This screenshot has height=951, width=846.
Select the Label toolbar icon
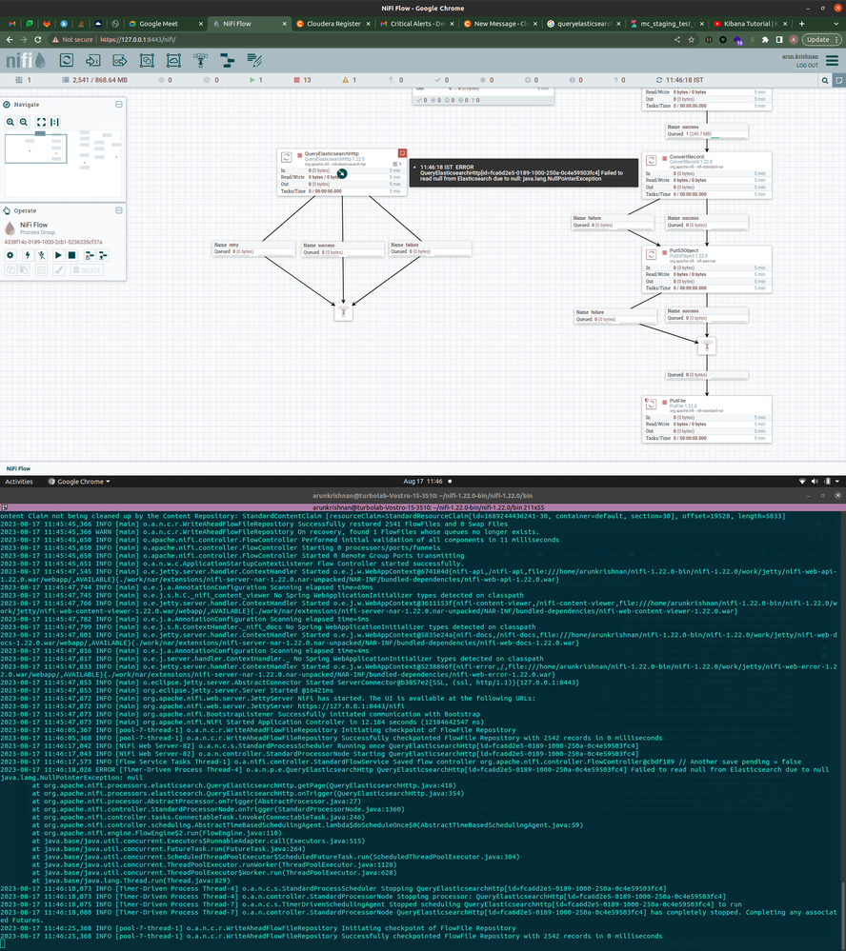[x=254, y=60]
